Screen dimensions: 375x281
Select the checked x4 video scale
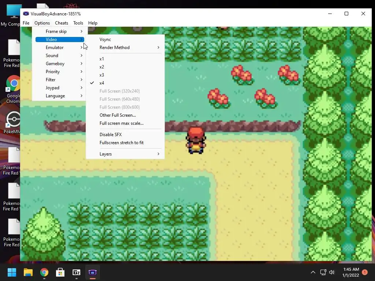pos(125,83)
